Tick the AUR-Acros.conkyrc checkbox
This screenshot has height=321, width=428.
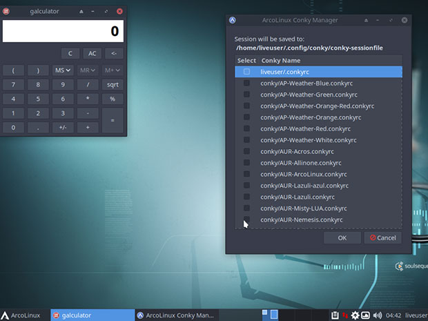(246, 151)
